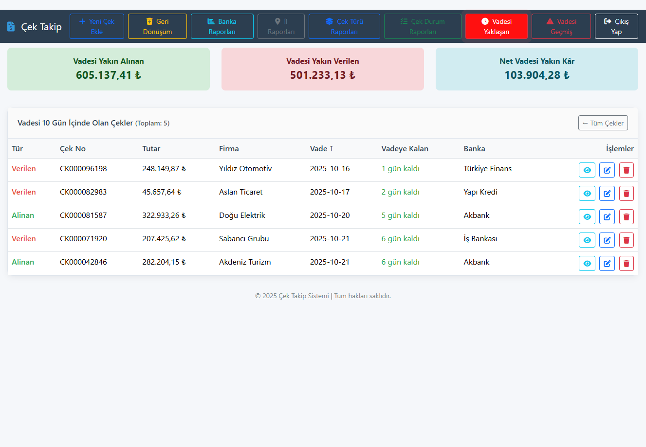Edit the Sabancı Grubu check
This screenshot has height=447, width=646.
coord(607,240)
